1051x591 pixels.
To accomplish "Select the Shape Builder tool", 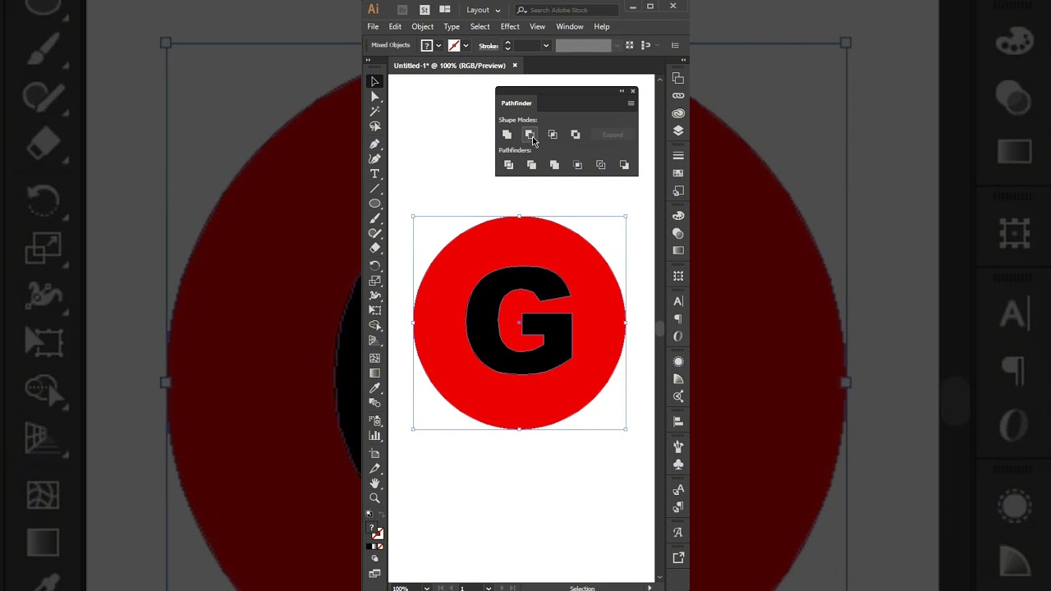I will coord(375,325).
